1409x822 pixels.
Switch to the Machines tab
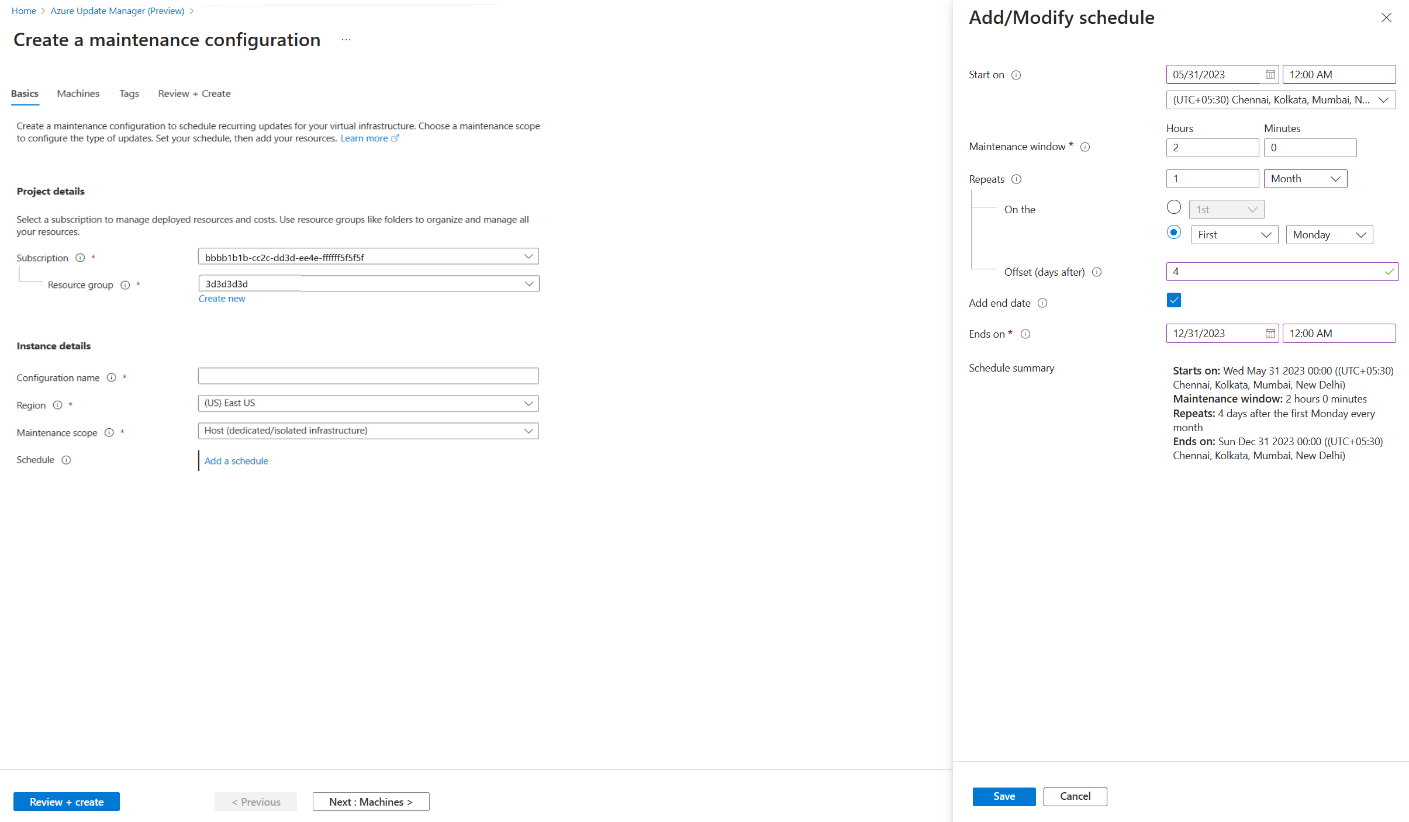(x=77, y=93)
